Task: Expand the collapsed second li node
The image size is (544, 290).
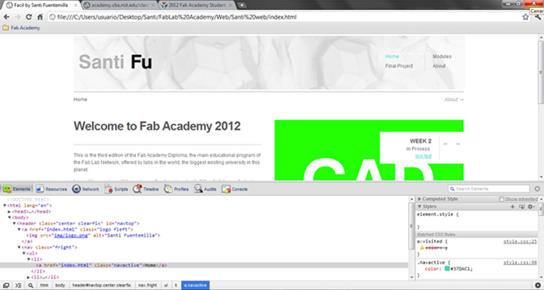Action: (x=29, y=277)
